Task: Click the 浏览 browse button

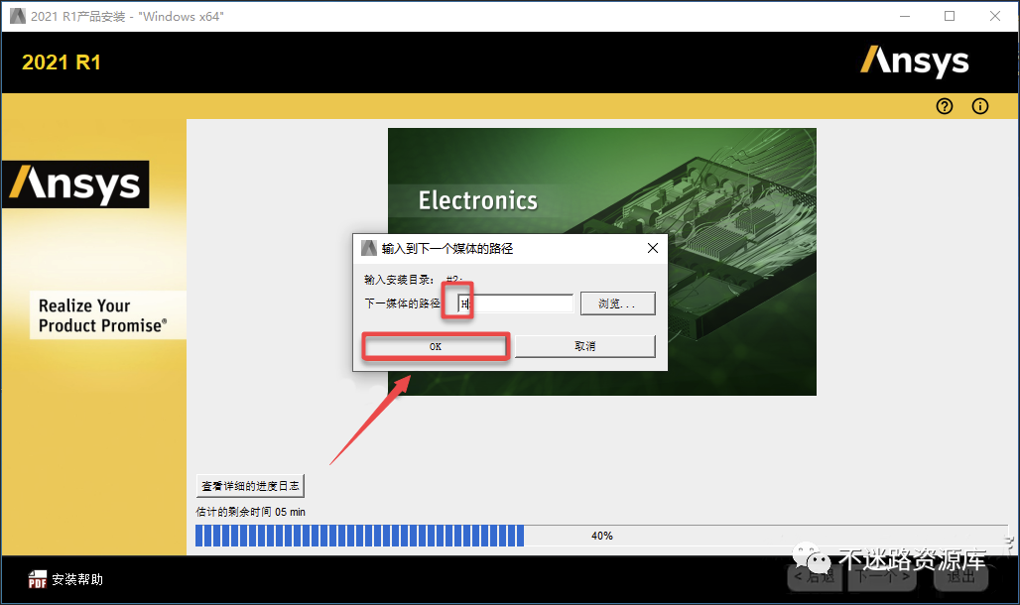Action: click(x=617, y=303)
